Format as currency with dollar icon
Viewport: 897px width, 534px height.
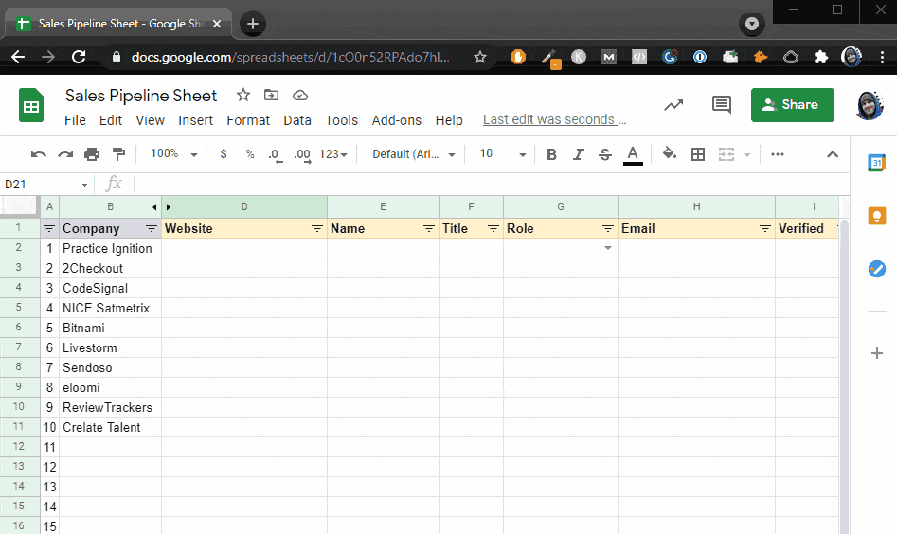(x=224, y=154)
